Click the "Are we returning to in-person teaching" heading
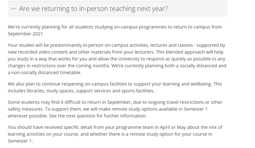 pyautogui.click(x=93, y=9)
